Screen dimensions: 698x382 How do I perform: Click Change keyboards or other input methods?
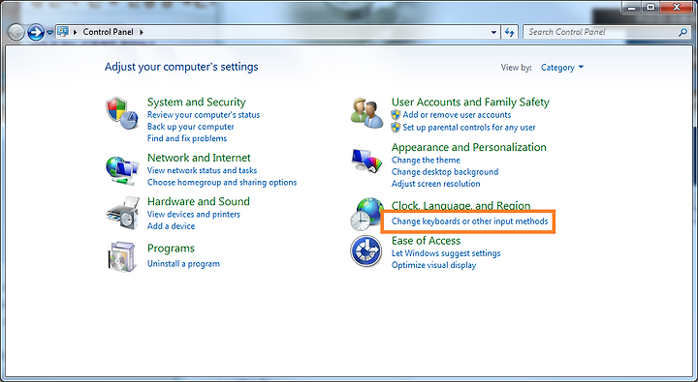click(469, 221)
